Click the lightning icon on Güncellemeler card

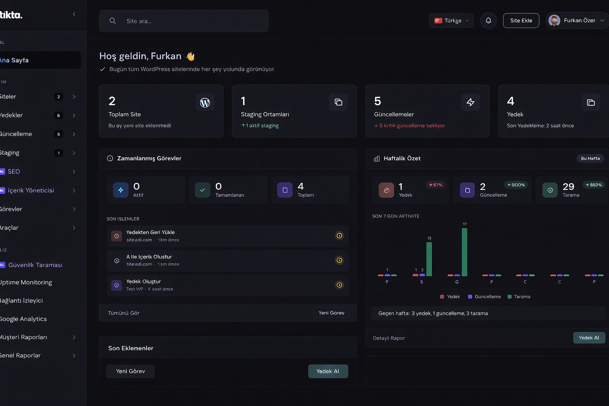coord(471,102)
